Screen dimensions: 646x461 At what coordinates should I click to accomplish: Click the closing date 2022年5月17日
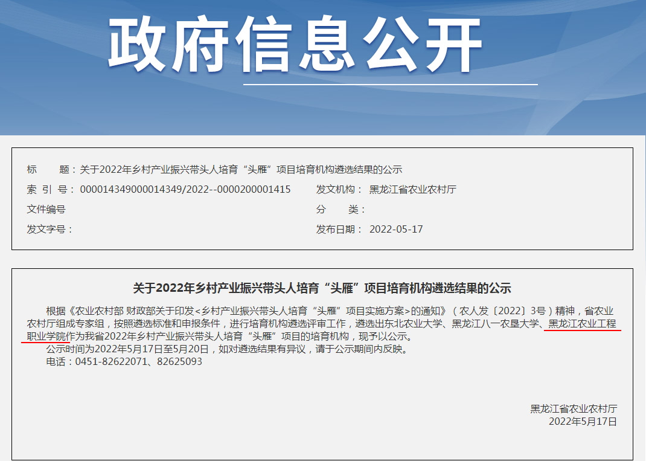click(583, 421)
